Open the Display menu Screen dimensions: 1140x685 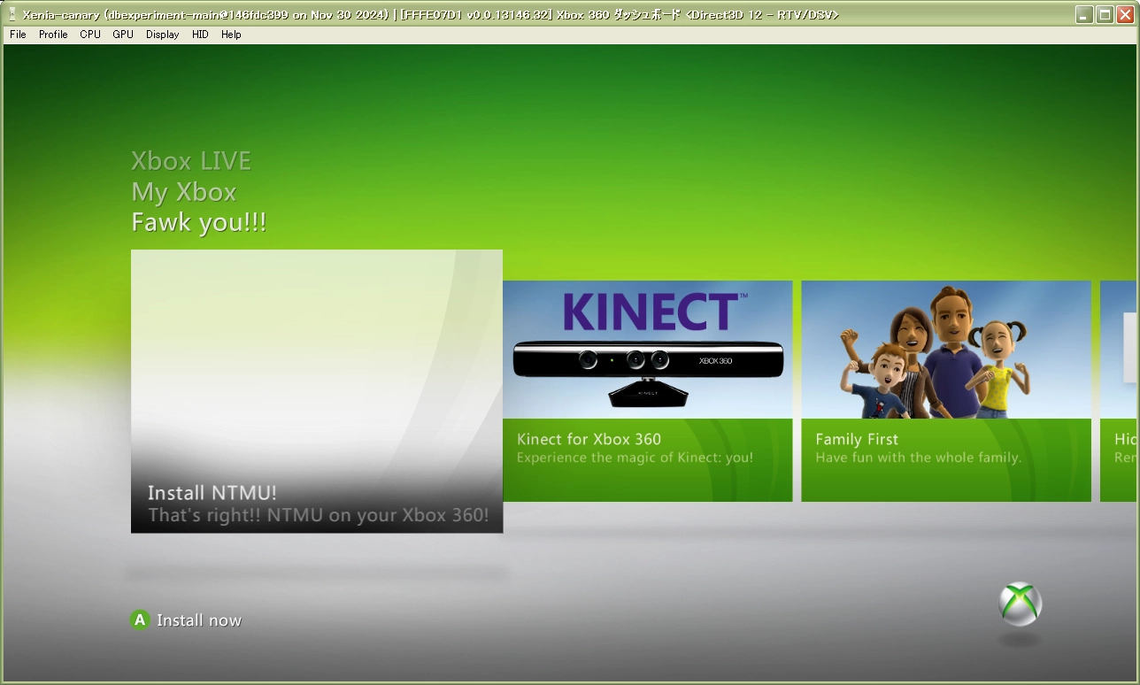pyautogui.click(x=162, y=35)
